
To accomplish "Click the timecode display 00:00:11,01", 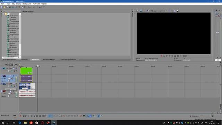I will pos(11,65).
